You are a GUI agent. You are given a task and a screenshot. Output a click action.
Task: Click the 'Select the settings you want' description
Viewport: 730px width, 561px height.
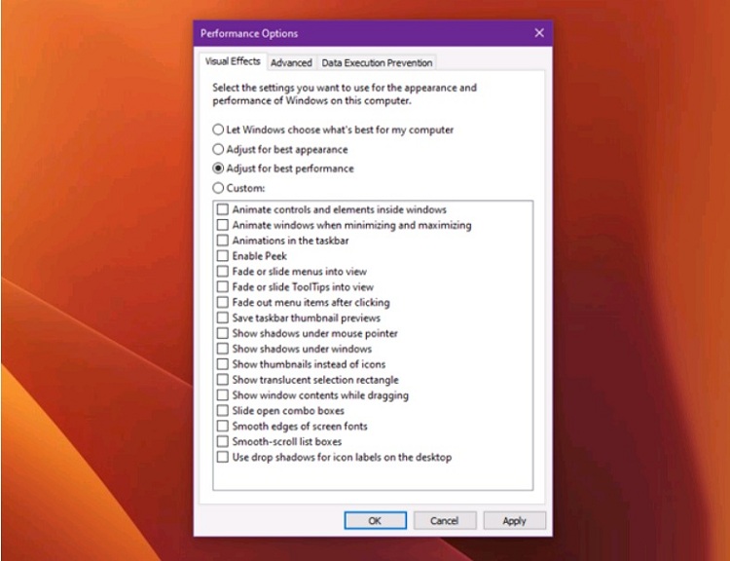tap(345, 93)
